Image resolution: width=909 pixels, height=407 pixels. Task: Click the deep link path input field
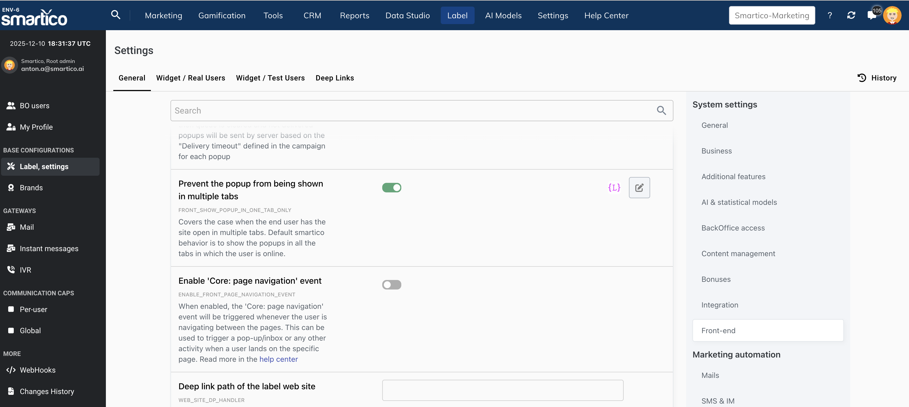502,390
